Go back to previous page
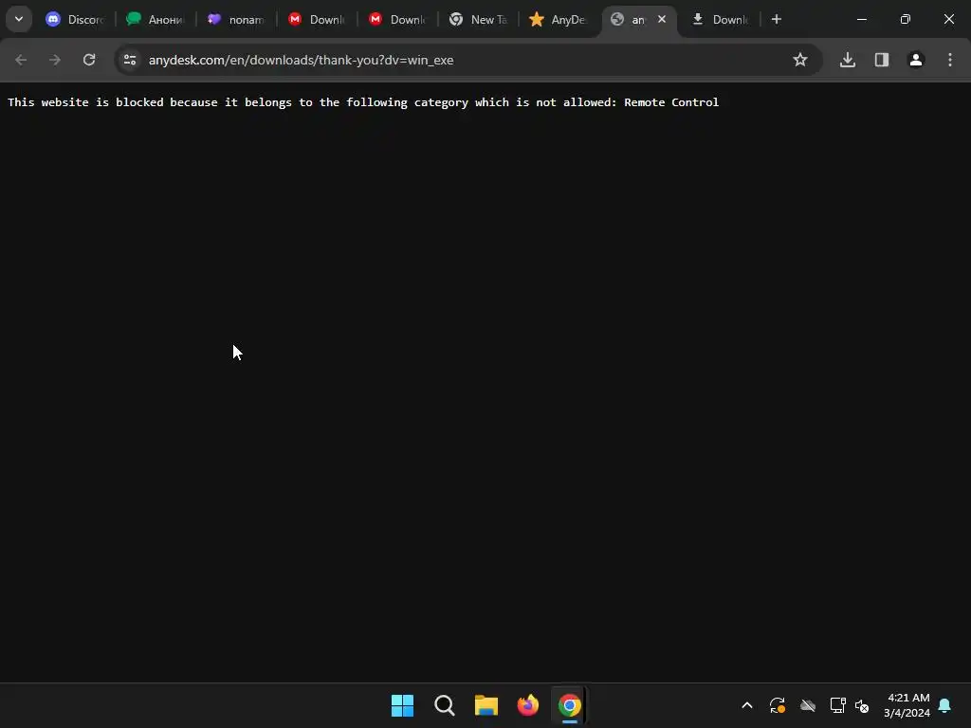 (x=21, y=60)
